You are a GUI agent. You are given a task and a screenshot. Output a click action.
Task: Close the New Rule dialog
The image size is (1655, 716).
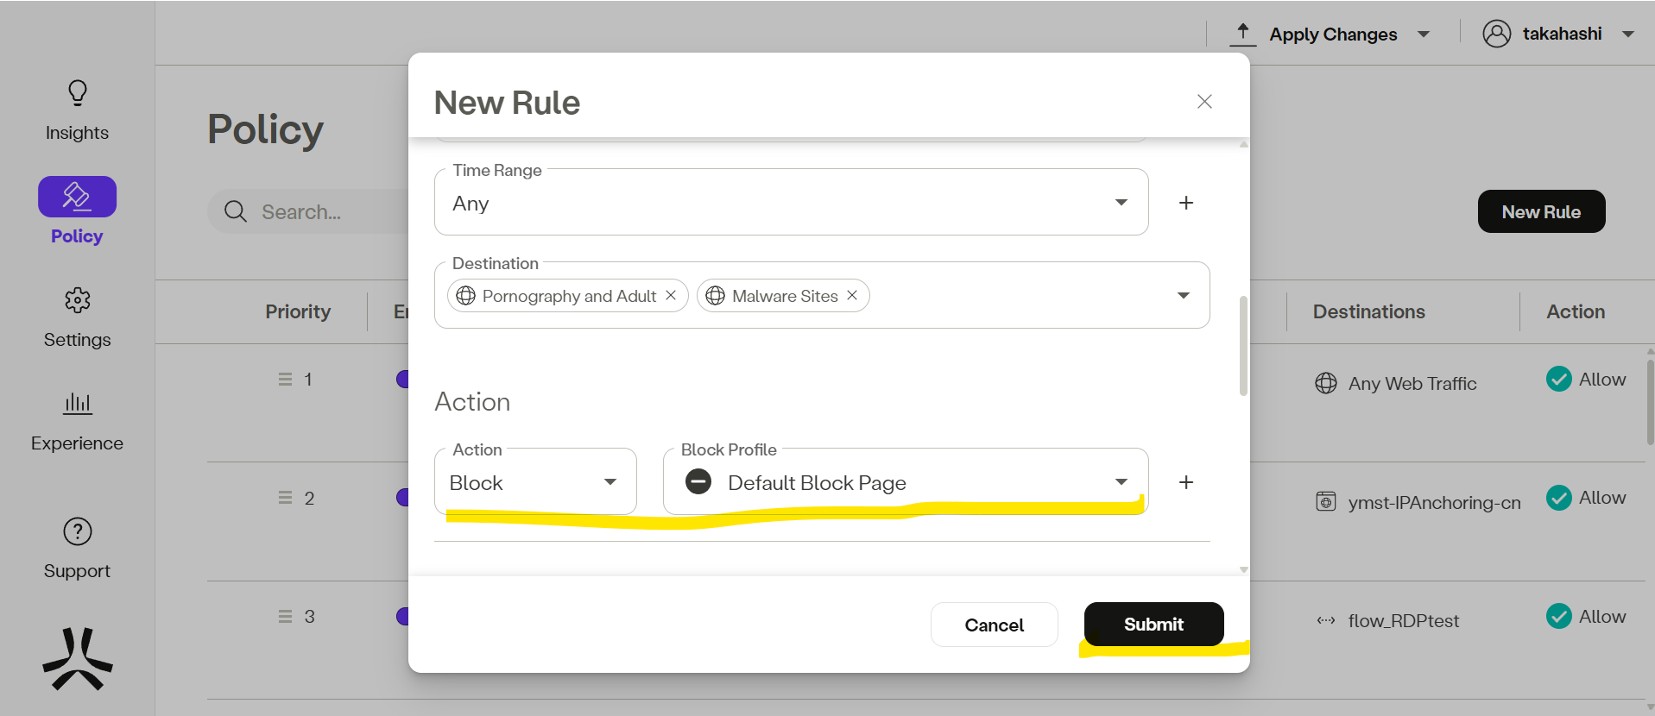point(1204,102)
